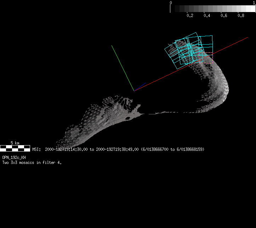Image resolution: width=256 pixels, height=228 pixels.
Task: Click the 0.8 tick label on scale
Action: [241, 16]
